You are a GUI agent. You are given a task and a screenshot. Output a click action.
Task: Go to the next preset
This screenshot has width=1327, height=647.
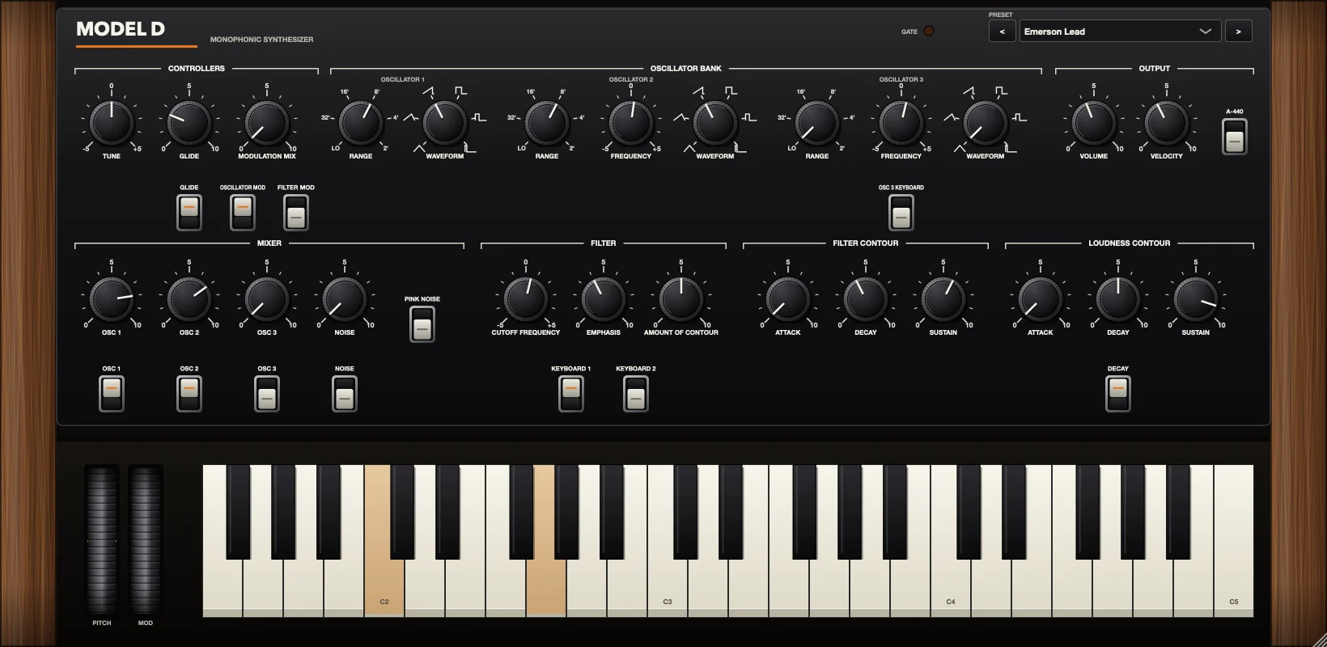pos(1239,32)
